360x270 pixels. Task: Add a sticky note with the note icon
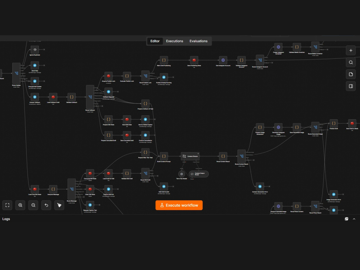(x=351, y=75)
